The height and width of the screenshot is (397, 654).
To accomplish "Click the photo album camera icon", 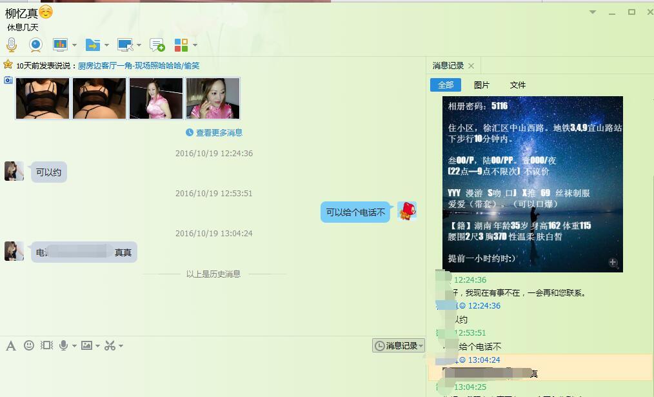I will coord(8,80).
